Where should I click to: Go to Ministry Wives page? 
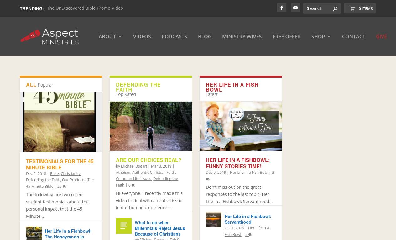pyautogui.click(x=242, y=37)
